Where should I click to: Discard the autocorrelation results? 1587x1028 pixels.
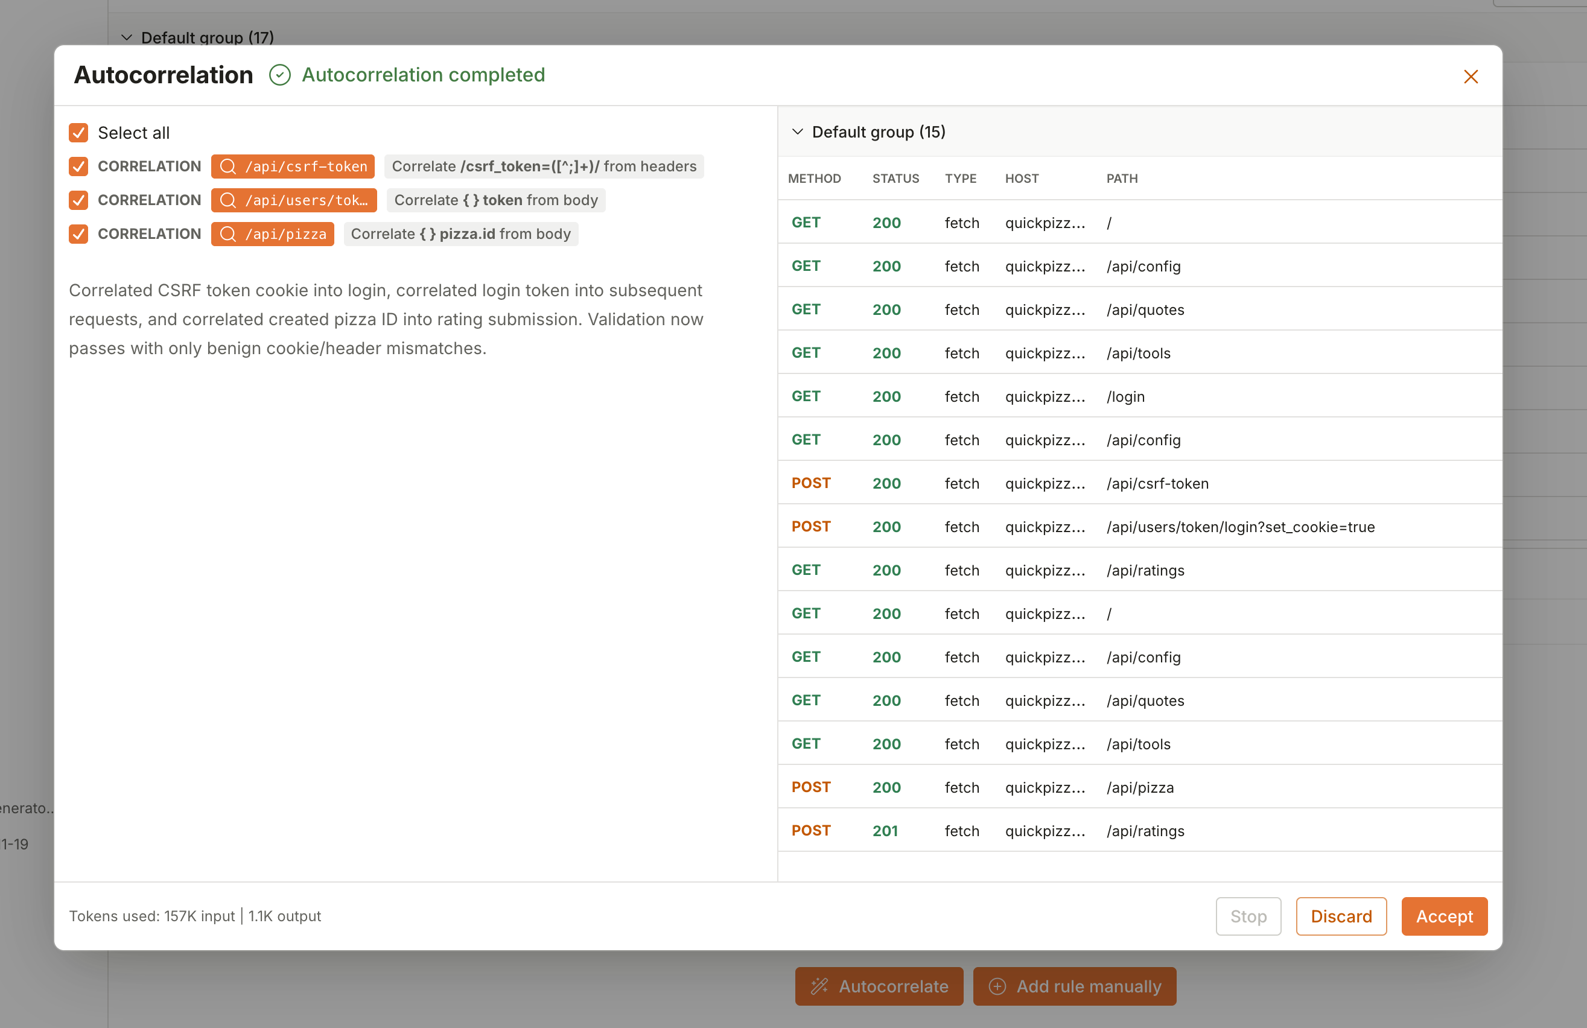click(x=1341, y=916)
